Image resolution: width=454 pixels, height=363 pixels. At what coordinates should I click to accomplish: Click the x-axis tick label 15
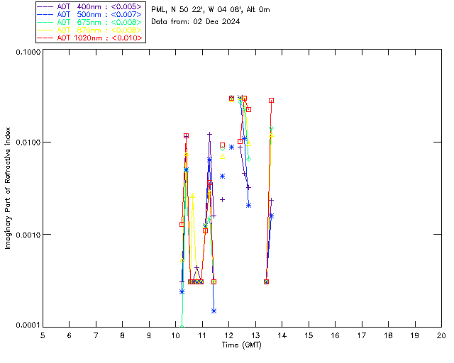pos(309,335)
